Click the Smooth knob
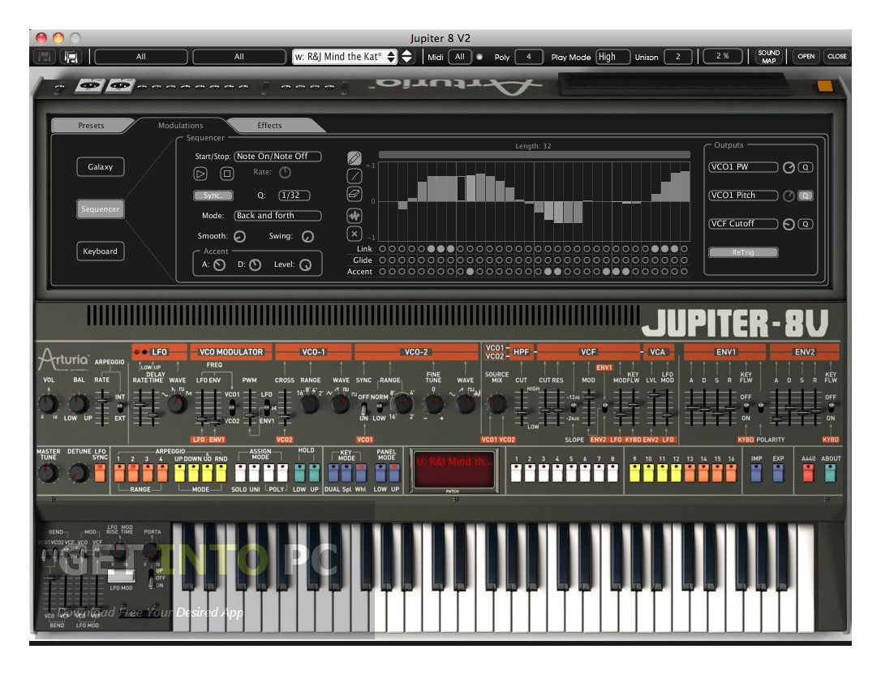This screenshot has height=675, width=881. pos(240,237)
